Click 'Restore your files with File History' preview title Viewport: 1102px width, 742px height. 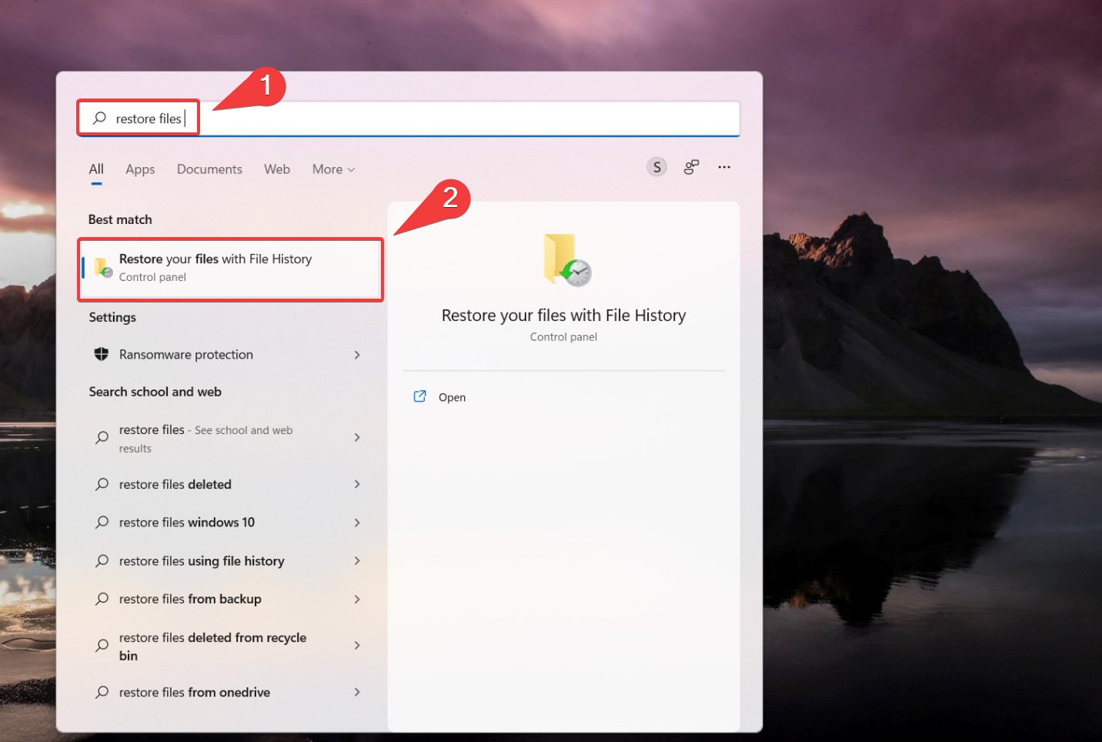pyautogui.click(x=563, y=316)
